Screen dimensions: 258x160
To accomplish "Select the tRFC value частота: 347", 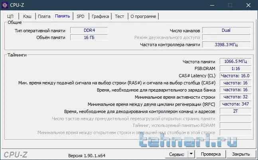I will click(235, 104).
